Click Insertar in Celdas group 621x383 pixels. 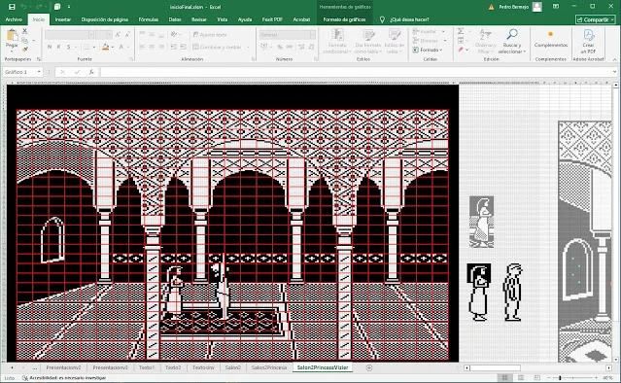(x=428, y=31)
